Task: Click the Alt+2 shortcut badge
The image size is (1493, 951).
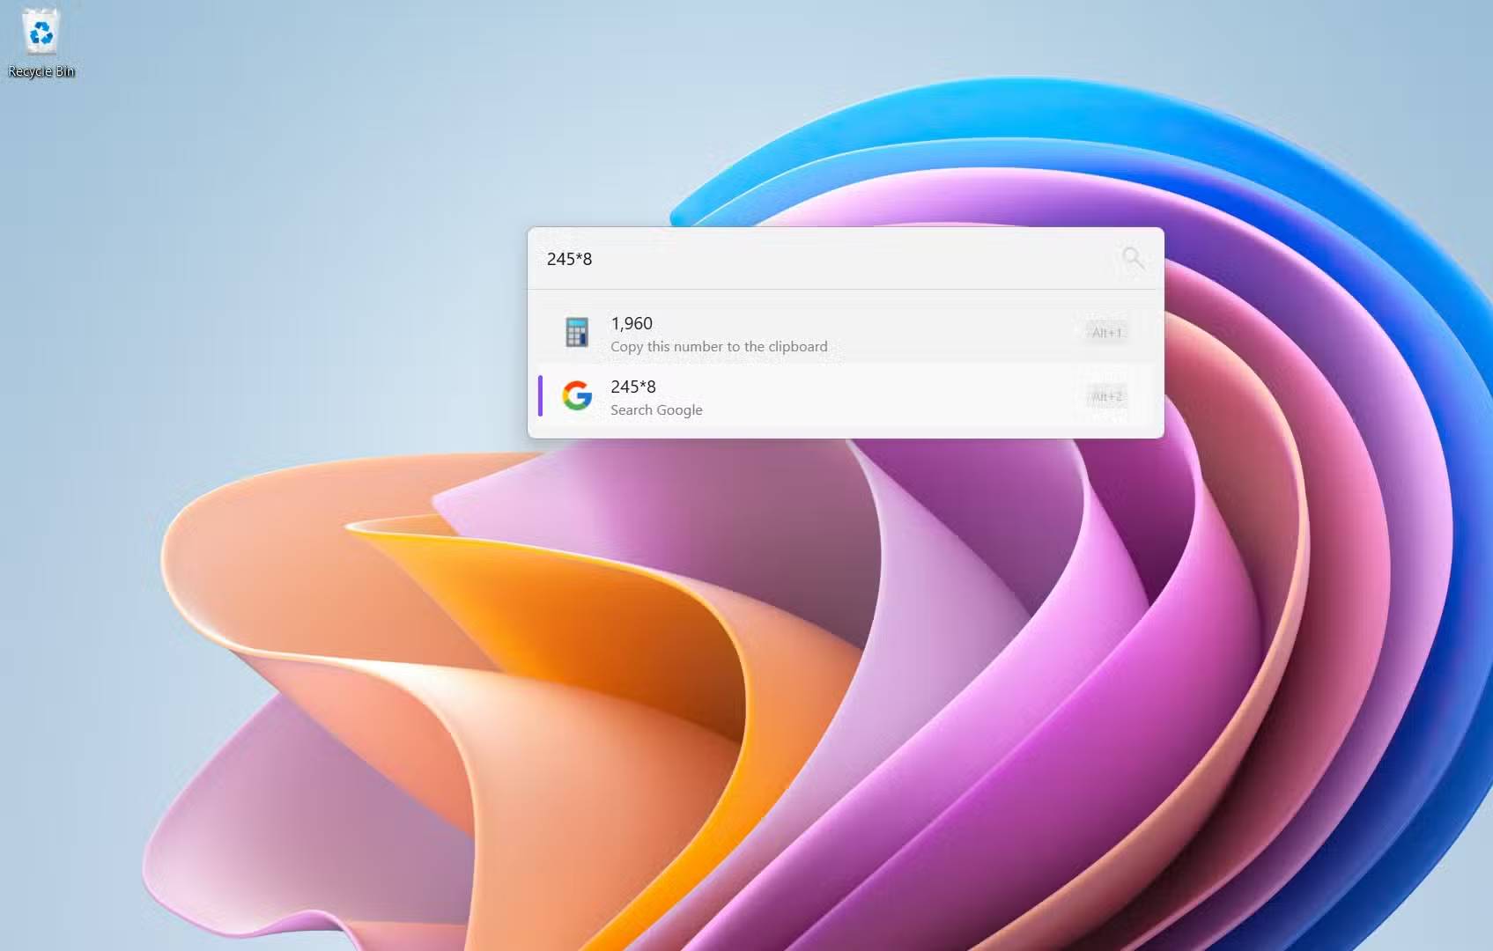Action: click(x=1106, y=396)
